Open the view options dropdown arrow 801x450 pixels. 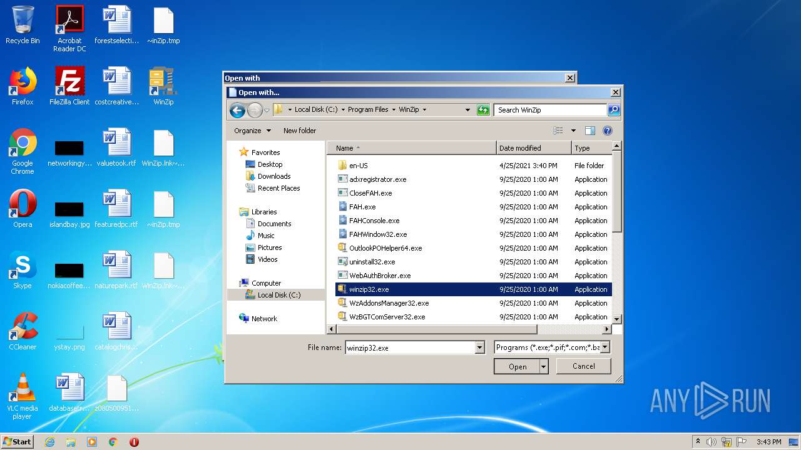(x=573, y=131)
